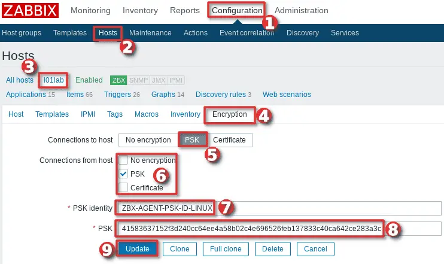
Task: Switch to the Encryption tab
Action: click(229, 114)
